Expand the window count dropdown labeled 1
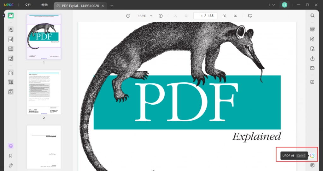Viewport: 323px width, 171px height. [x=272, y=5]
